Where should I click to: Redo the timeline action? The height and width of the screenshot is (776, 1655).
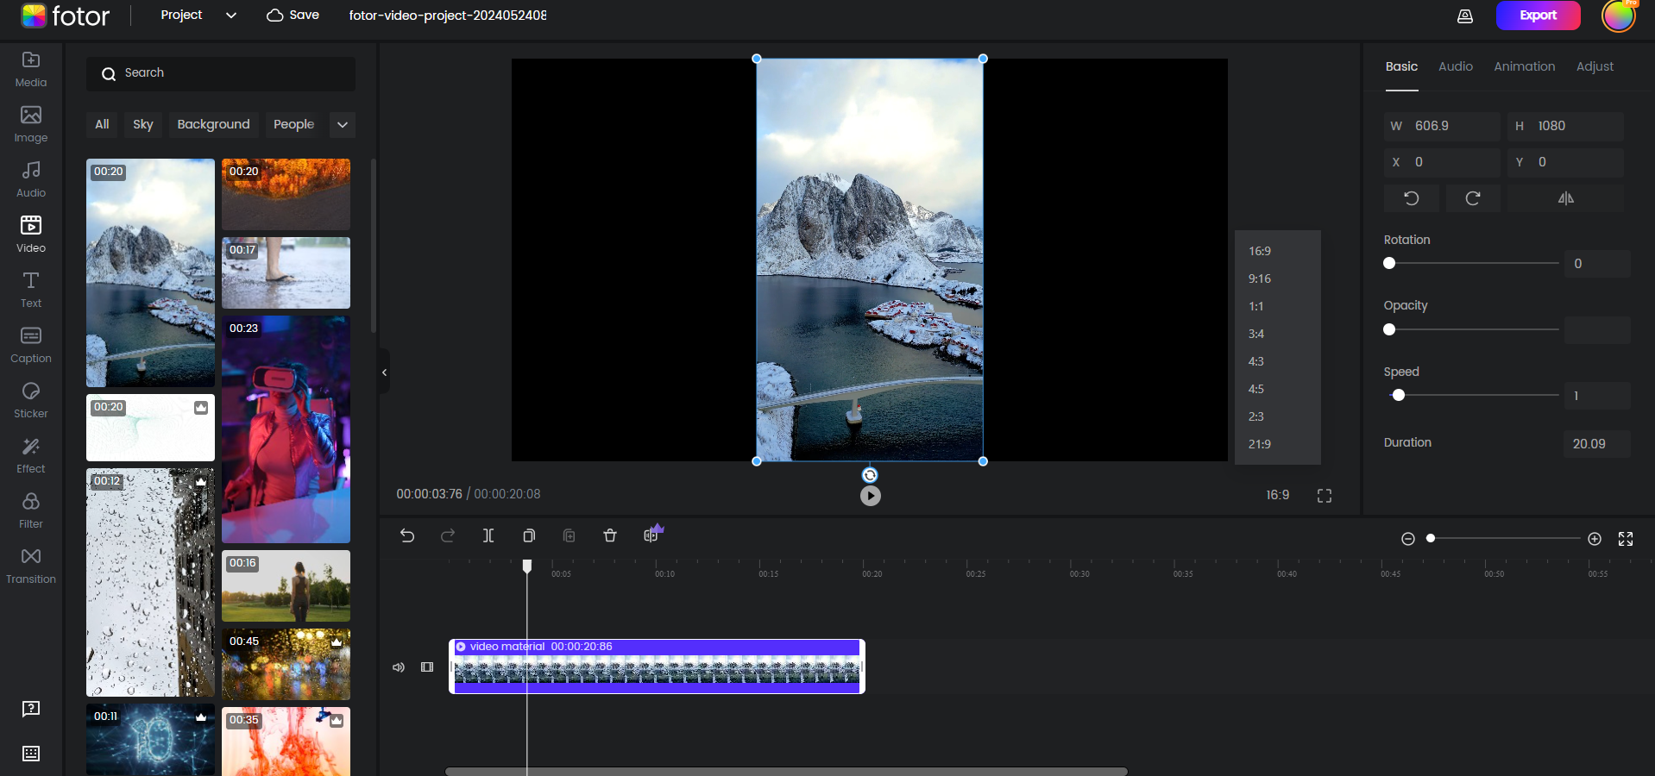[448, 535]
